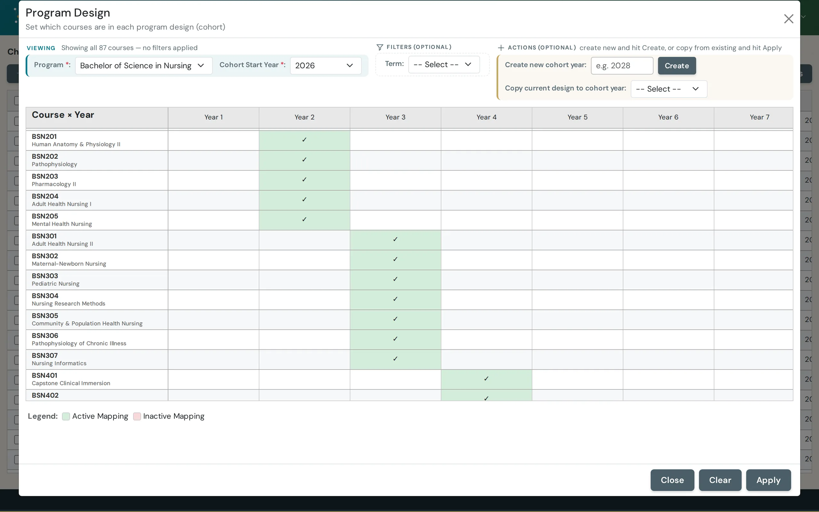Open the Program dropdown showing Bachelor of Science in Nursing
Image resolution: width=819 pixels, height=512 pixels.
point(144,65)
